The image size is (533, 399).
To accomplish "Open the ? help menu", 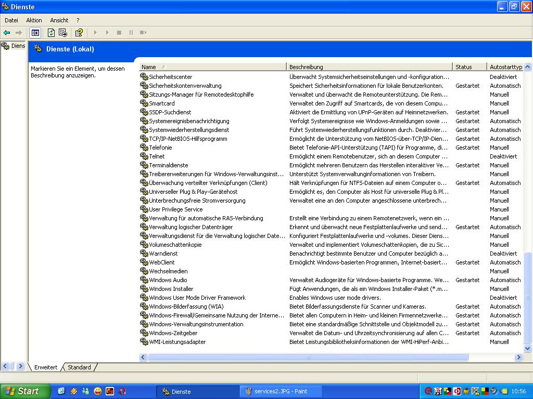I will 78,20.
